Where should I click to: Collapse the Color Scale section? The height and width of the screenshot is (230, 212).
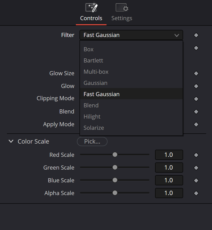point(11,142)
